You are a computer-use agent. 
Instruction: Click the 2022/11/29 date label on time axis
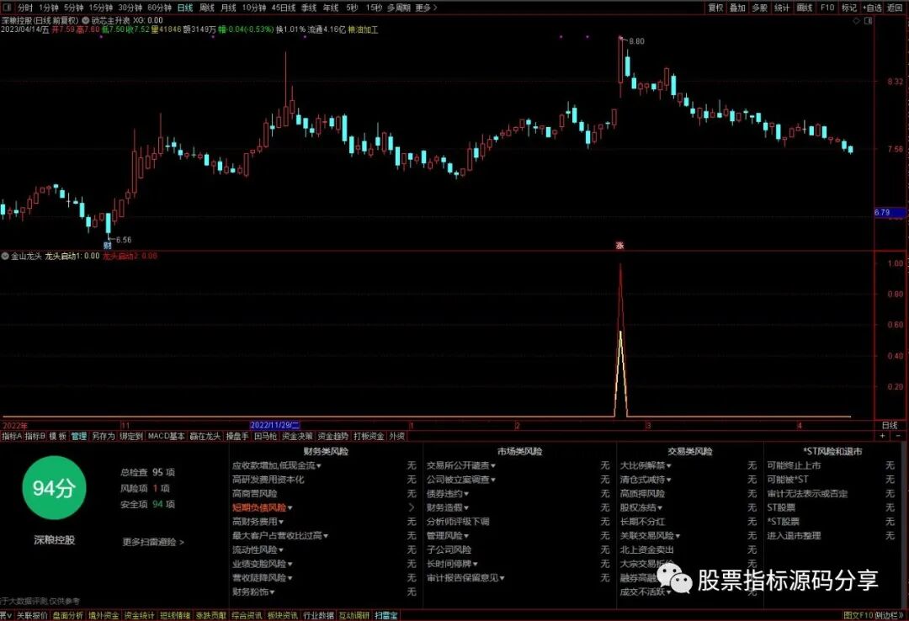click(274, 426)
